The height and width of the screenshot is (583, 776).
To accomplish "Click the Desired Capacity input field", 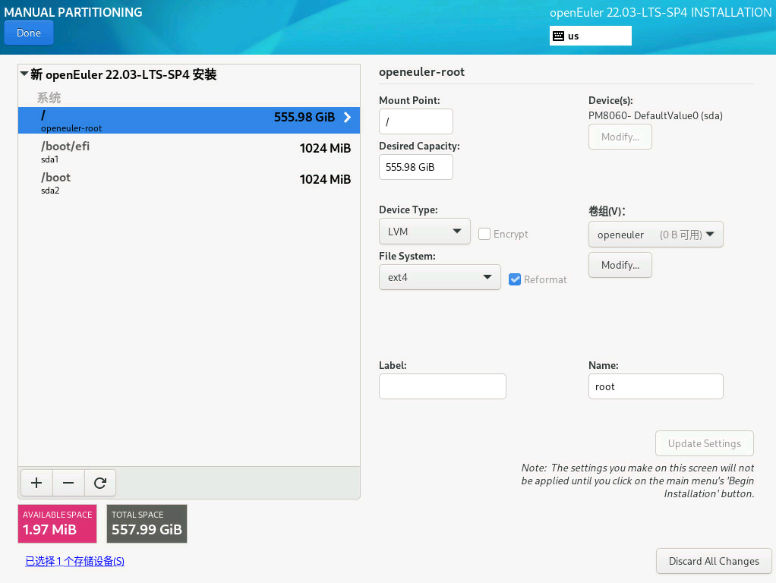I will pos(416,167).
